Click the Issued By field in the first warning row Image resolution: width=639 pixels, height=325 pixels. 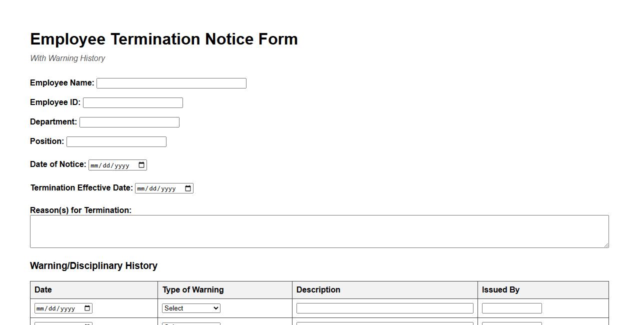pos(511,307)
